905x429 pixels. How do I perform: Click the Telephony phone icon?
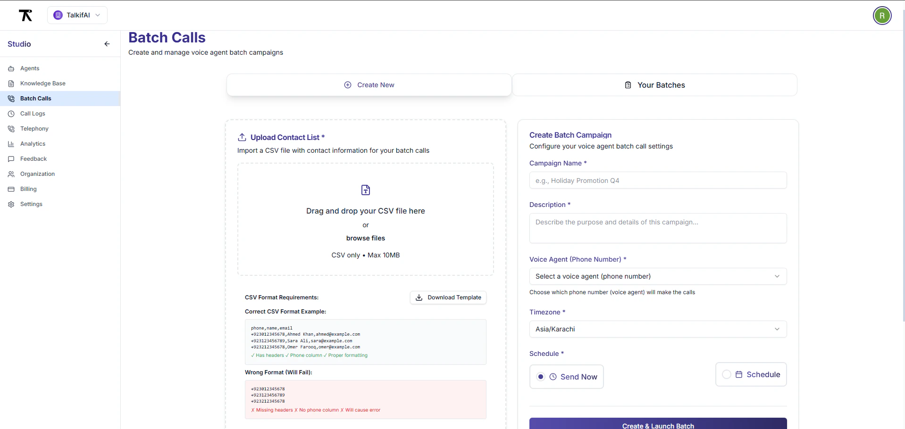coord(11,129)
